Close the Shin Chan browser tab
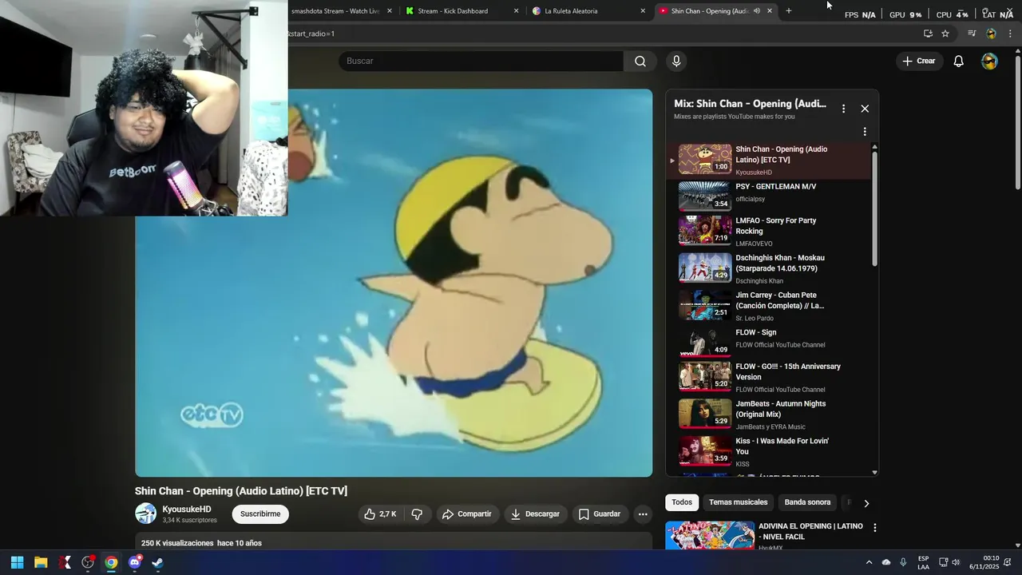 point(770,11)
